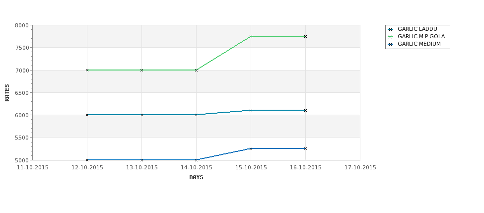Click the RATES axis title

coord(7,93)
